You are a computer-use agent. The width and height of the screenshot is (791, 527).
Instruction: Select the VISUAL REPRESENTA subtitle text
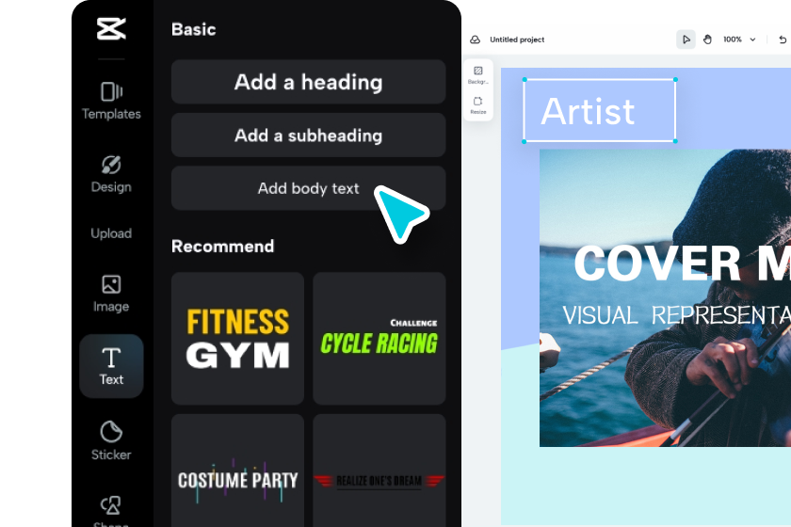click(x=676, y=315)
